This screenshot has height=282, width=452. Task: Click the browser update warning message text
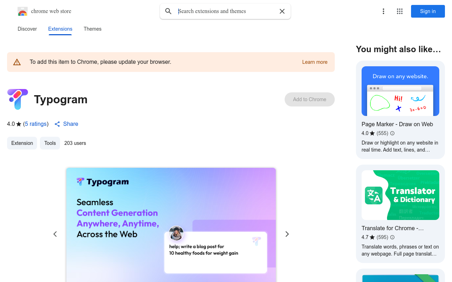pos(101,62)
